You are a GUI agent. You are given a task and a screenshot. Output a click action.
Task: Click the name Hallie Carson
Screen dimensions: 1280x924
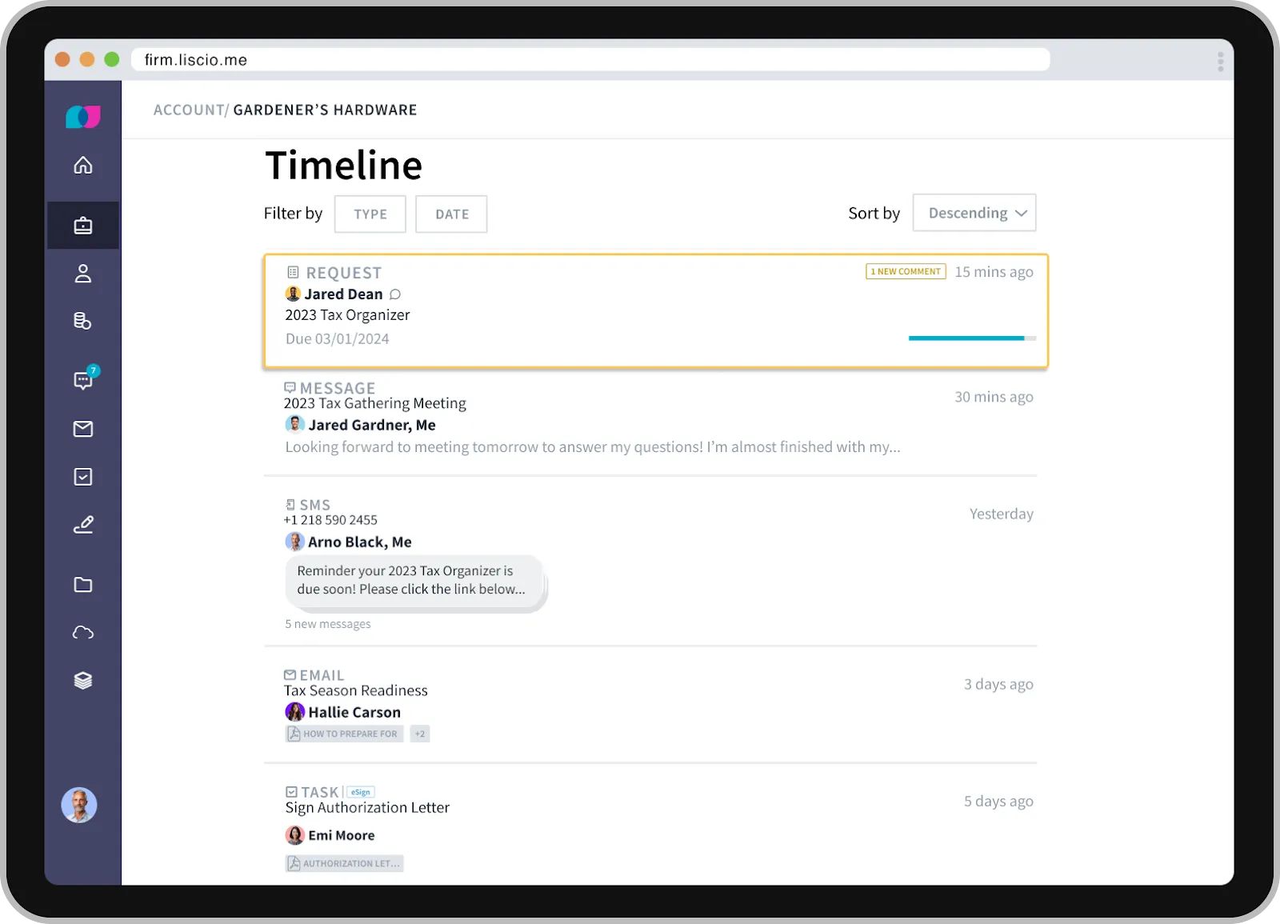point(354,712)
